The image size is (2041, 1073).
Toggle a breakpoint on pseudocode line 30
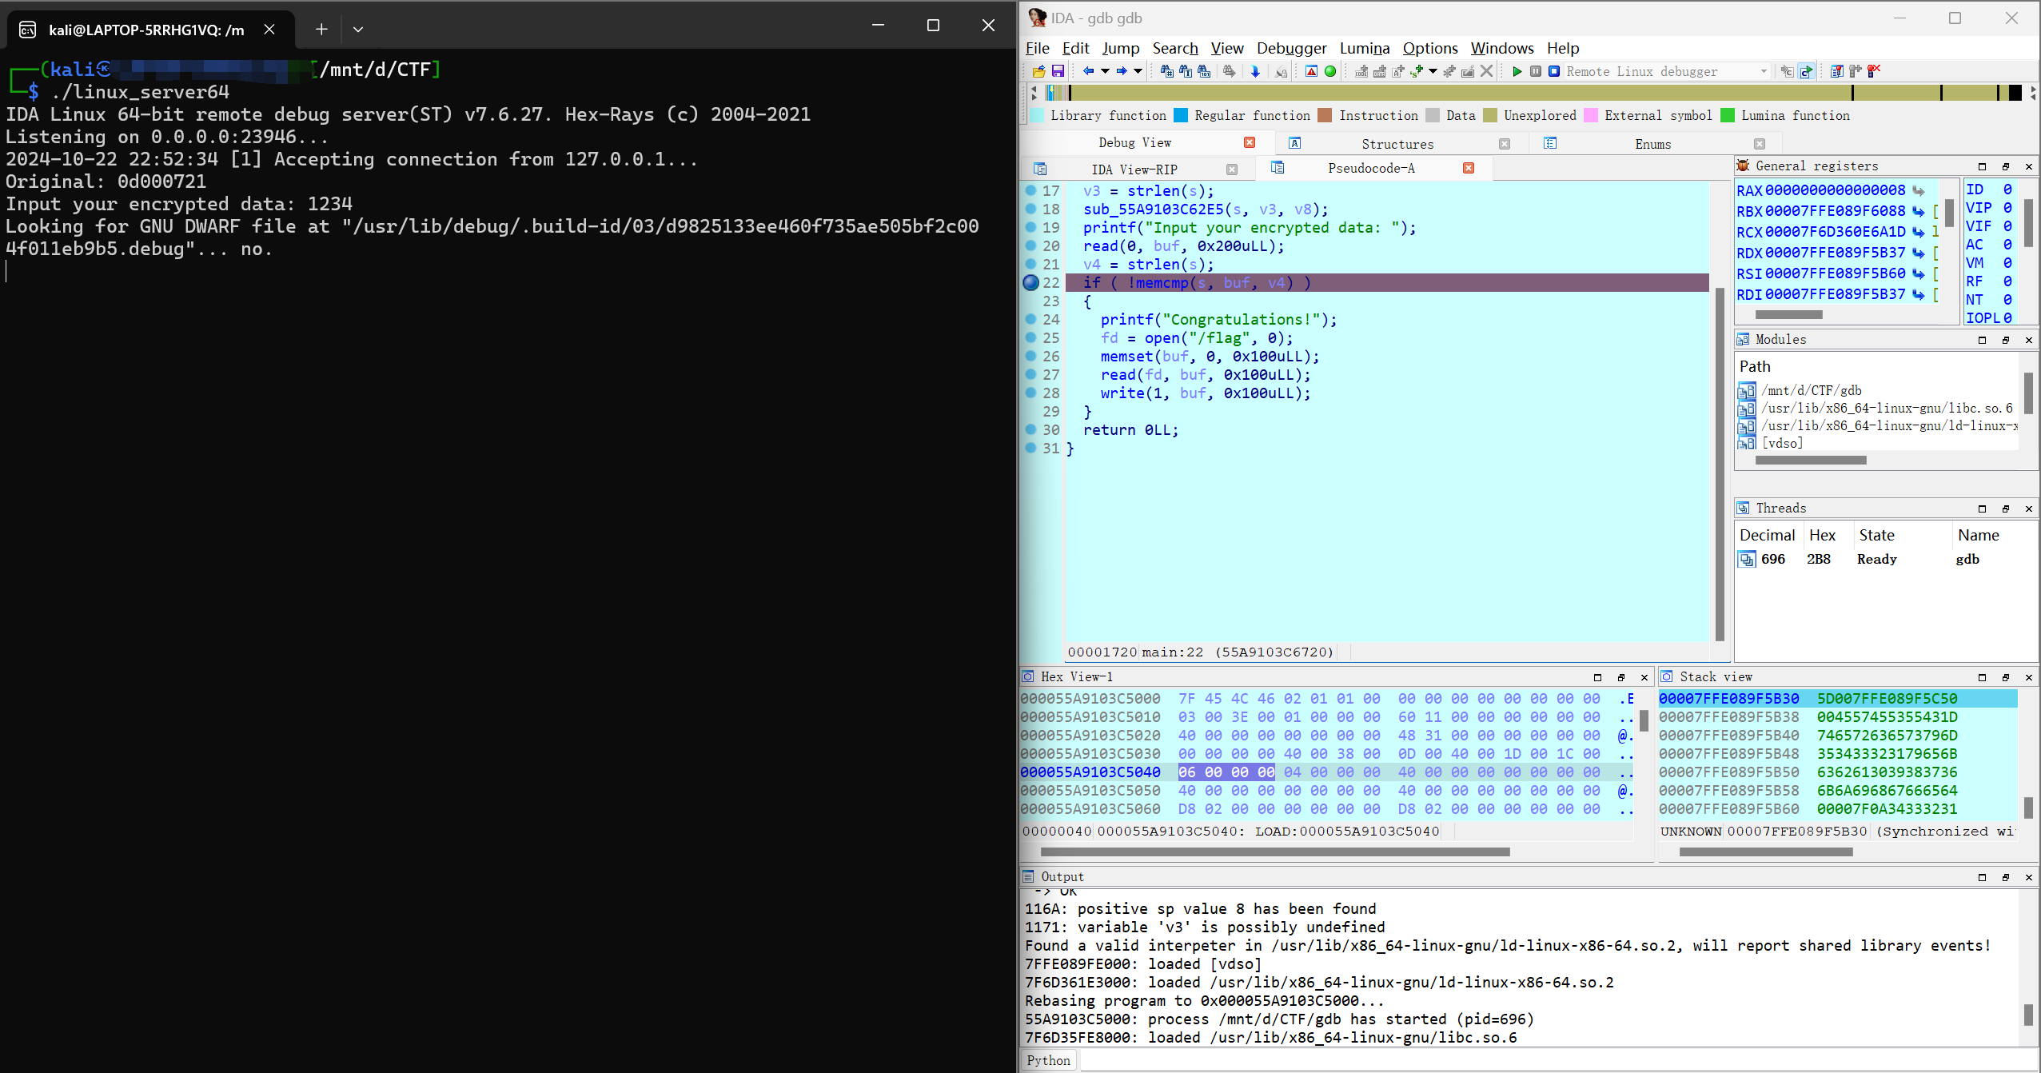1030,429
